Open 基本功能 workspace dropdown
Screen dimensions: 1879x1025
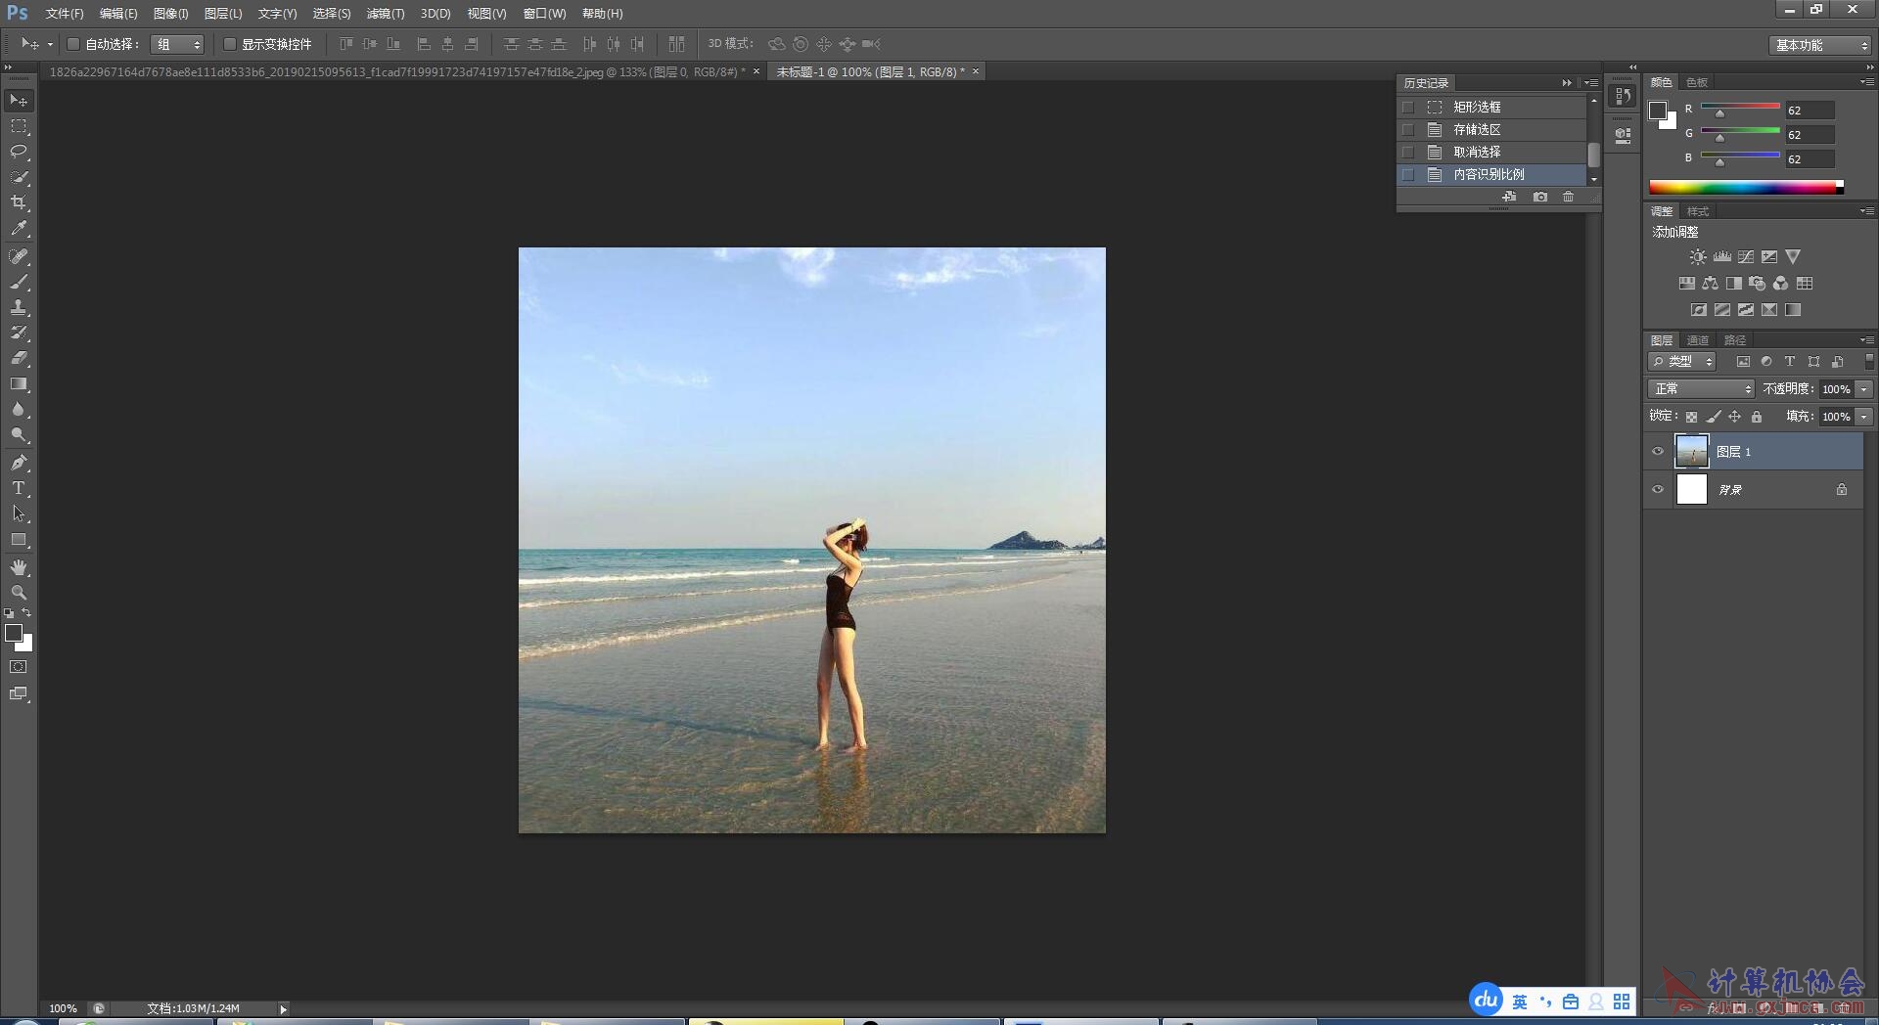[1820, 45]
